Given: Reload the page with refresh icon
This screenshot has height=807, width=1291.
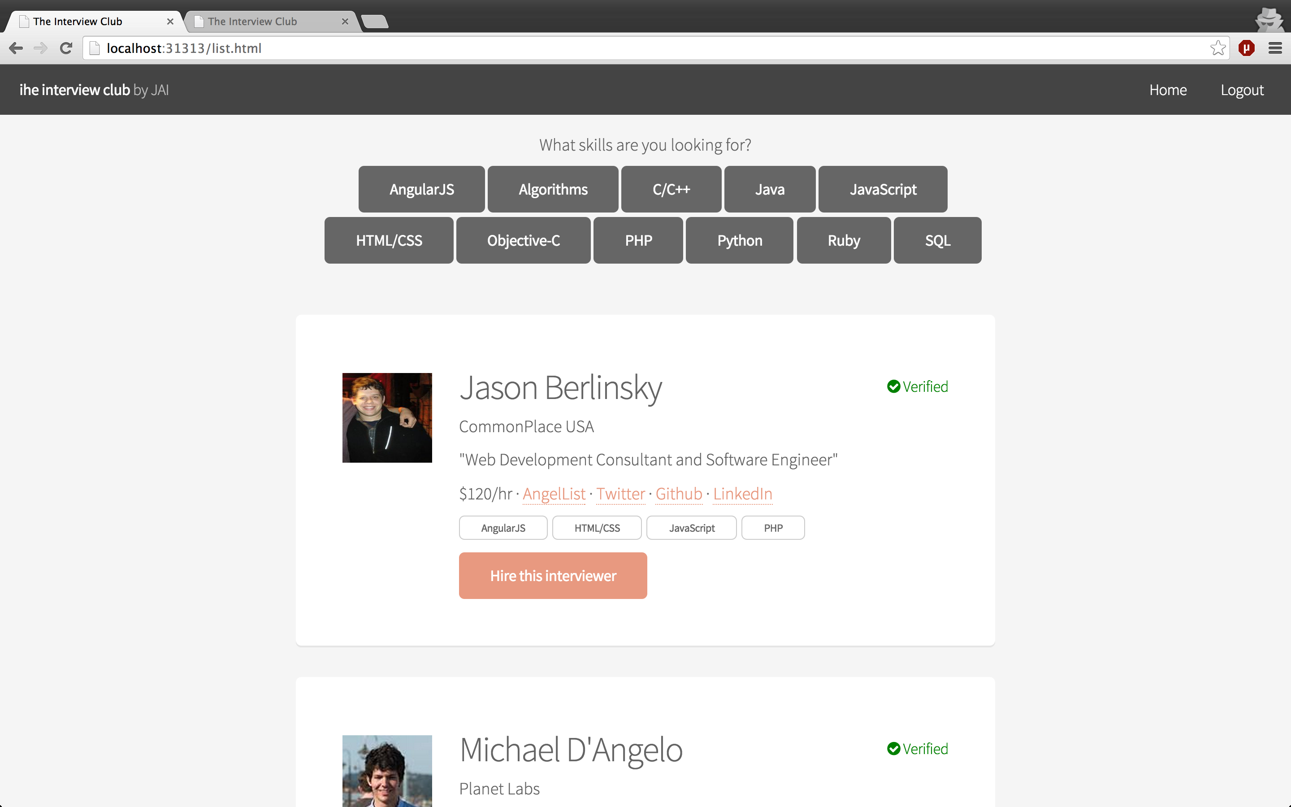Looking at the screenshot, I should tap(66, 48).
